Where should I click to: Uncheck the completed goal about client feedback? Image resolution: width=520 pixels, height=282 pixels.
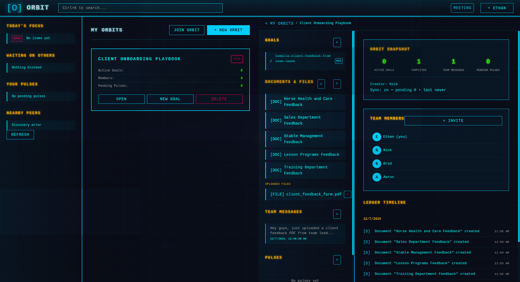click(x=270, y=61)
